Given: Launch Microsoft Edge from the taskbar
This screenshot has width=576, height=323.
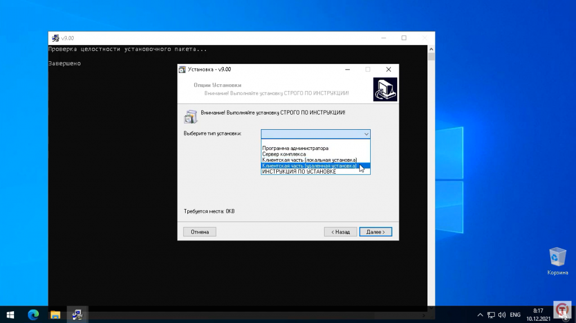Looking at the screenshot, I should (33, 315).
